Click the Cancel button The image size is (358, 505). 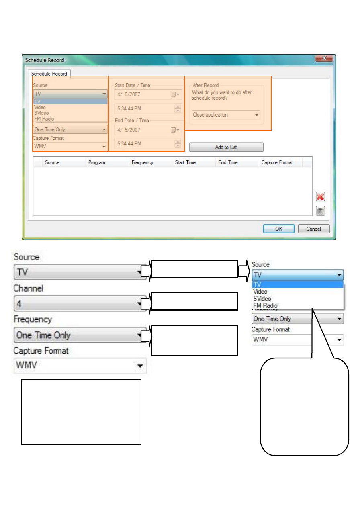[314, 229]
